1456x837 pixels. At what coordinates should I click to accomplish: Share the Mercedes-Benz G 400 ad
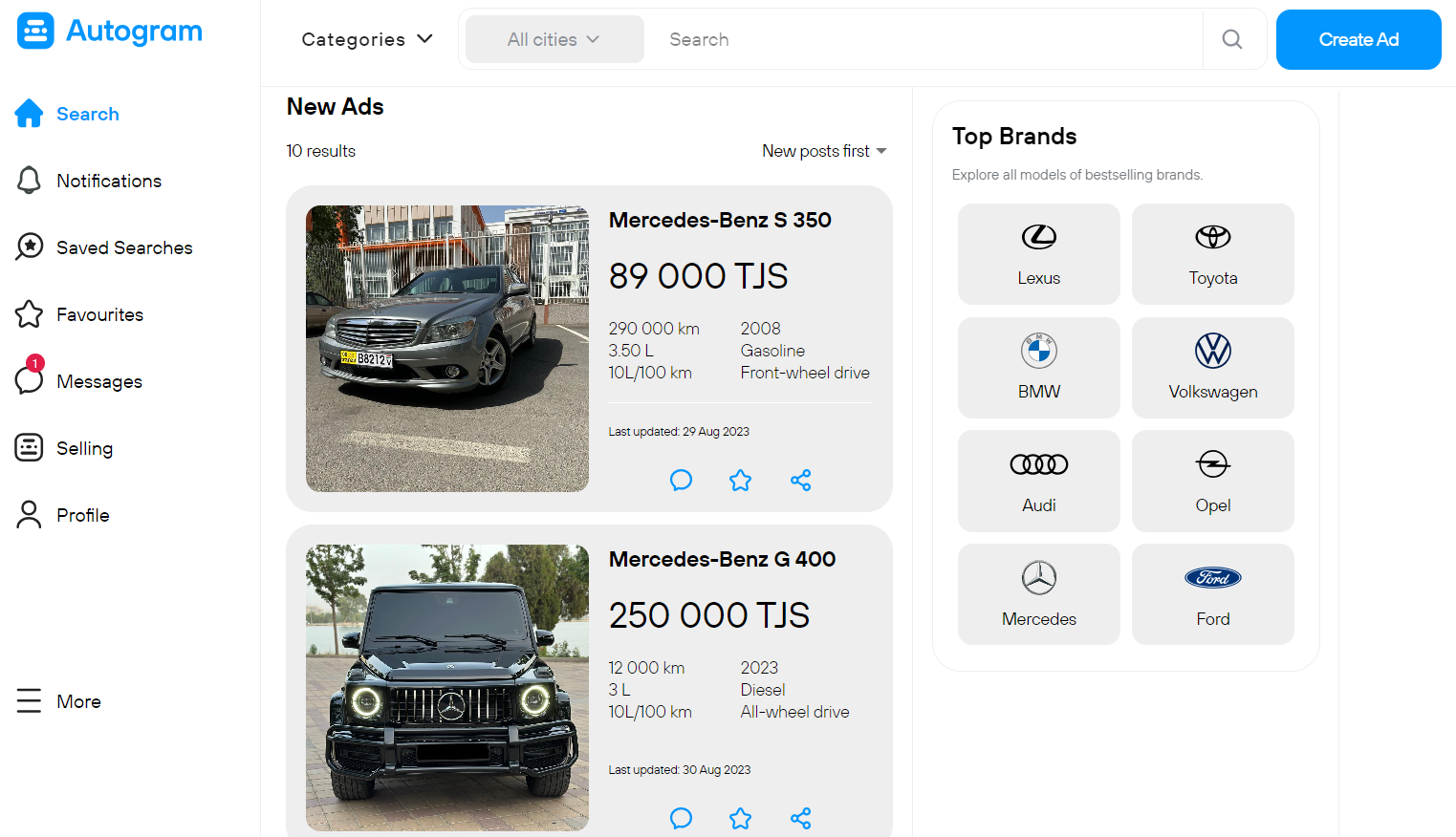click(800, 818)
